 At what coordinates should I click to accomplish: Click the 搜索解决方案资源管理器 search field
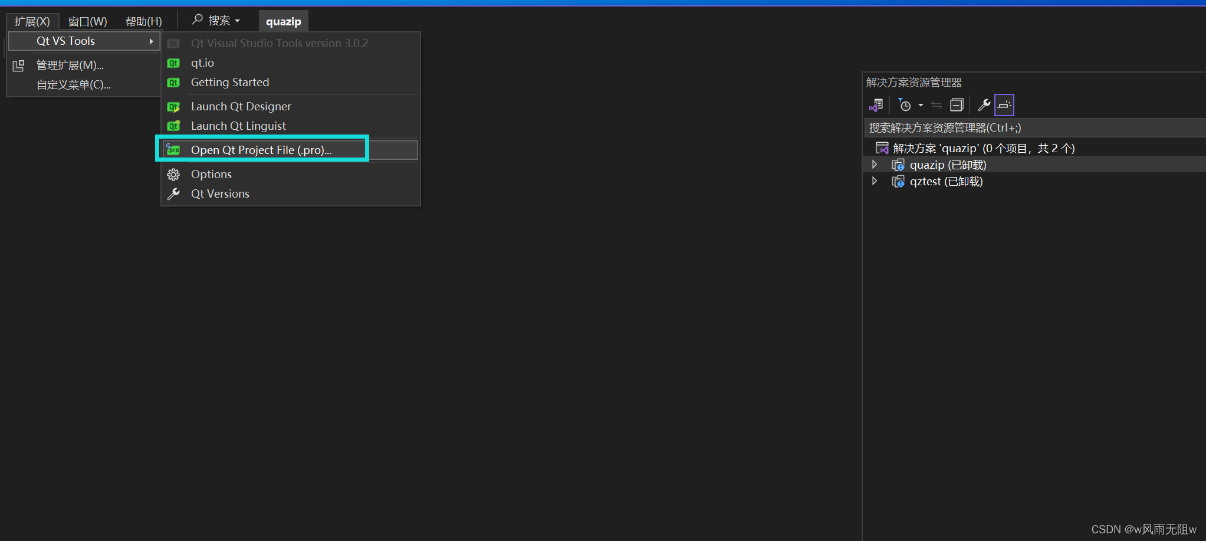click(1035, 128)
